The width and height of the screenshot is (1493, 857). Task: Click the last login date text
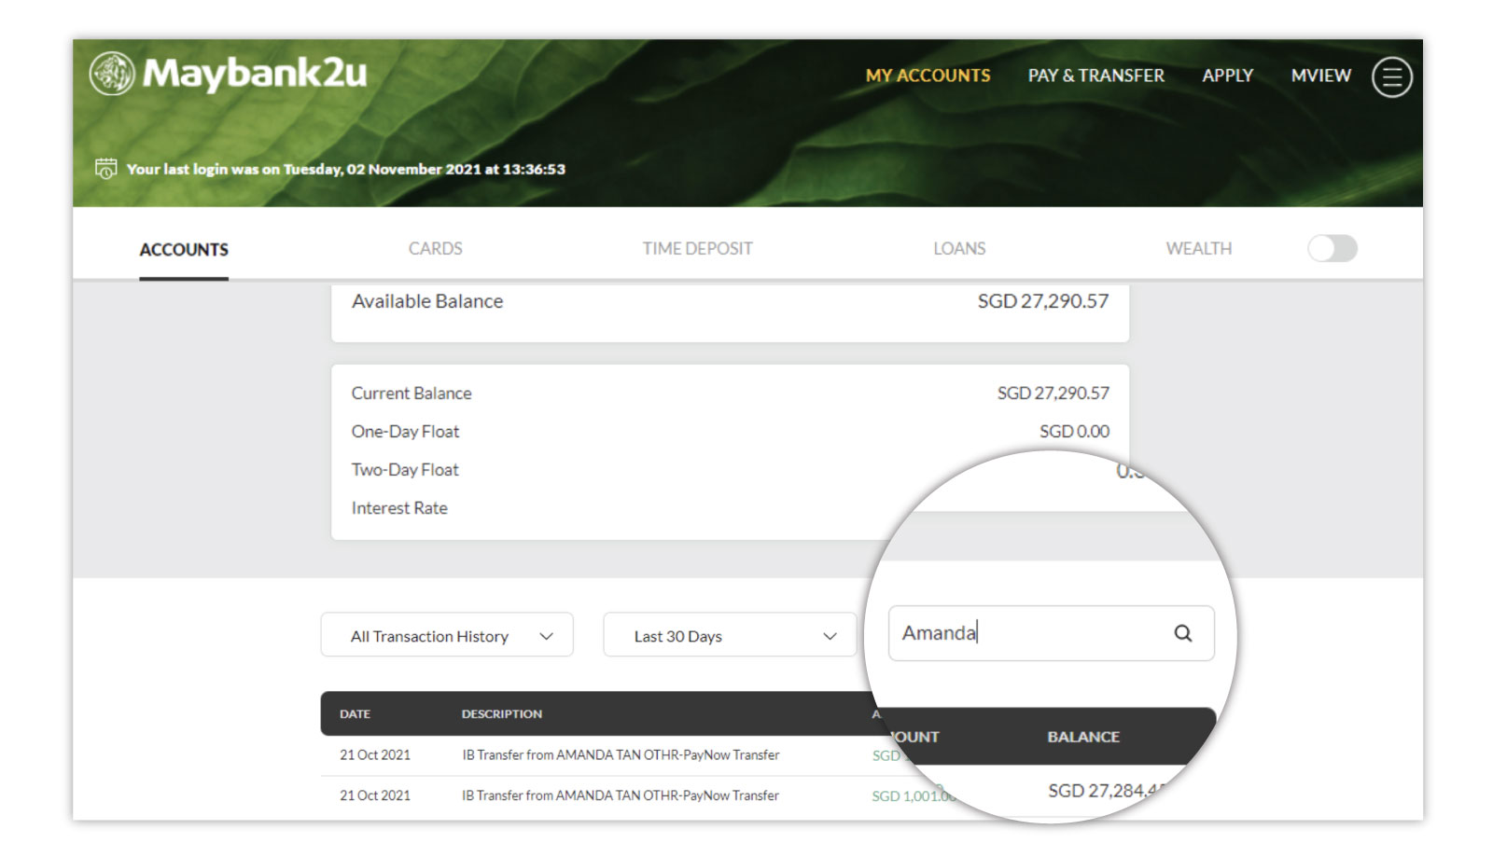click(x=346, y=169)
